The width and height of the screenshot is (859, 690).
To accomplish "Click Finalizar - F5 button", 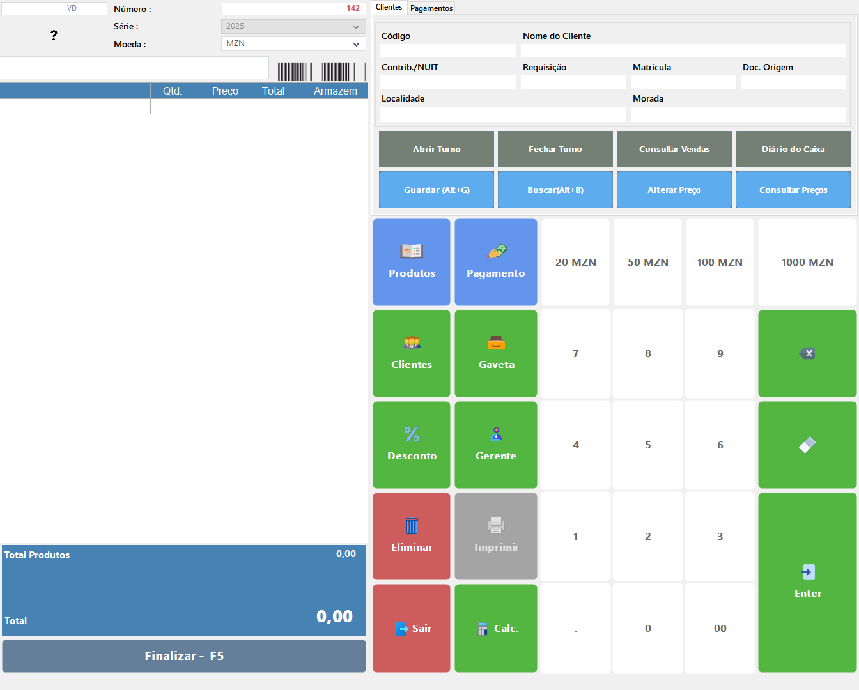I will (x=184, y=656).
